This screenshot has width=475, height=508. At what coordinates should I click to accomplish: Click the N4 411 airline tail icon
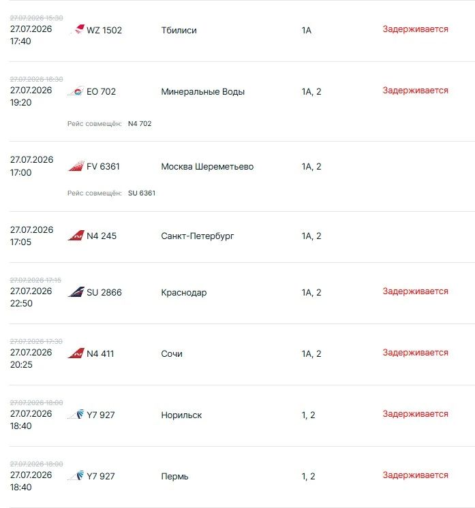[76, 353]
